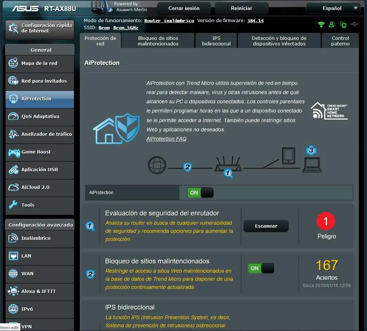The width and height of the screenshot is (367, 331).
Task: Select Analizador de tráfico menu item
Action: pyautogui.click(x=40, y=134)
